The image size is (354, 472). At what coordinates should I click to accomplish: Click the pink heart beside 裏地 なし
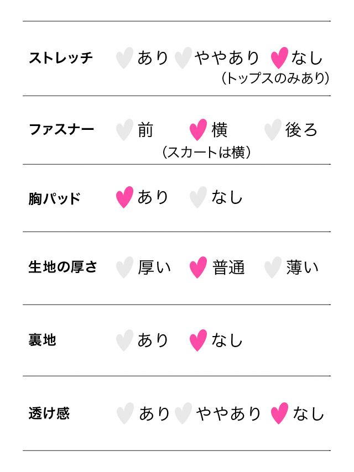point(197,340)
